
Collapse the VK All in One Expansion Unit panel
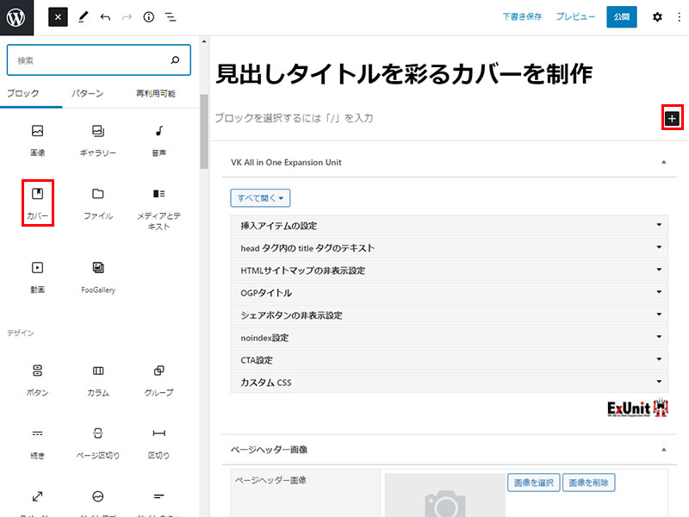click(x=662, y=162)
